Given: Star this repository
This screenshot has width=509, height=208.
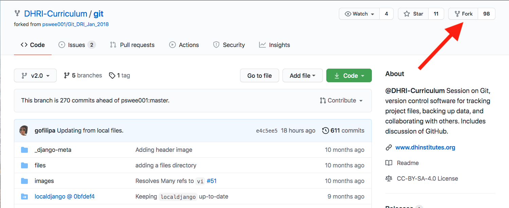Looking at the screenshot, I should coord(413,14).
